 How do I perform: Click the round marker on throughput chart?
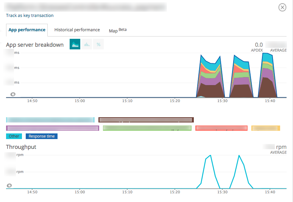click(9, 185)
